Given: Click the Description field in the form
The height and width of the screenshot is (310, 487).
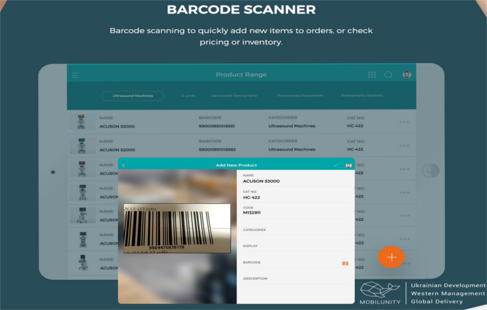Looking at the screenshot, I should coord(296,279).
